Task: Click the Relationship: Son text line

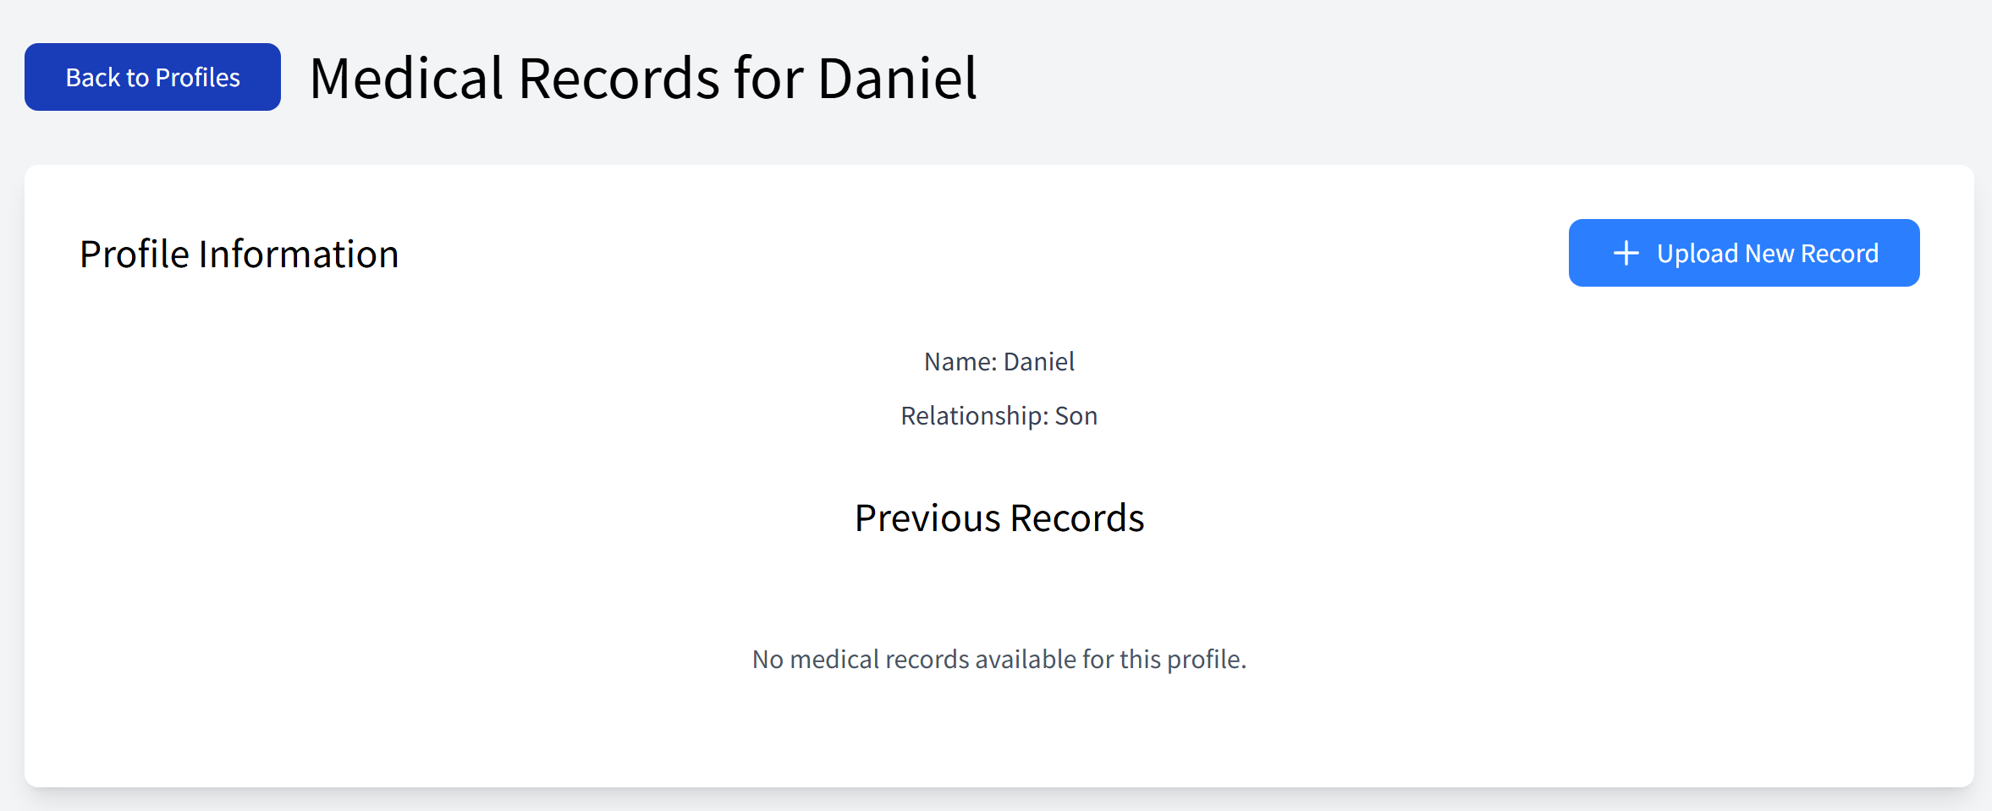Action: [999, 416]
